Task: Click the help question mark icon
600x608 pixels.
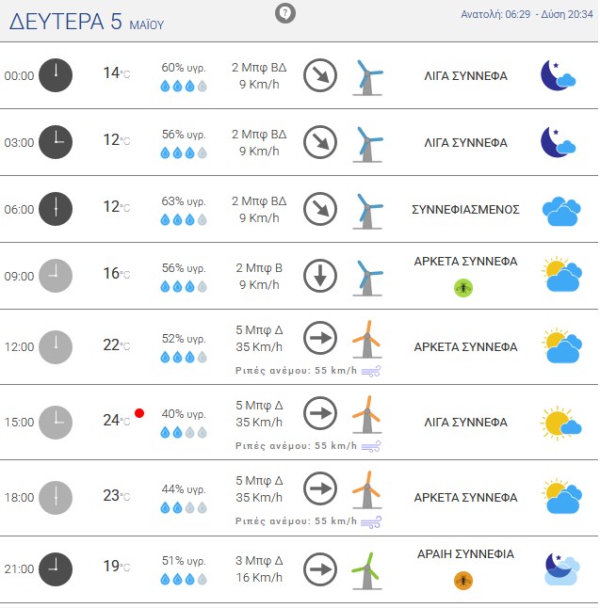Action: tap(285, 13)
